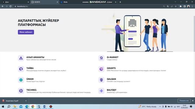
Task: Follow the ТАЙБА title link
Action: pyautogui.click(x=30, y=68)
